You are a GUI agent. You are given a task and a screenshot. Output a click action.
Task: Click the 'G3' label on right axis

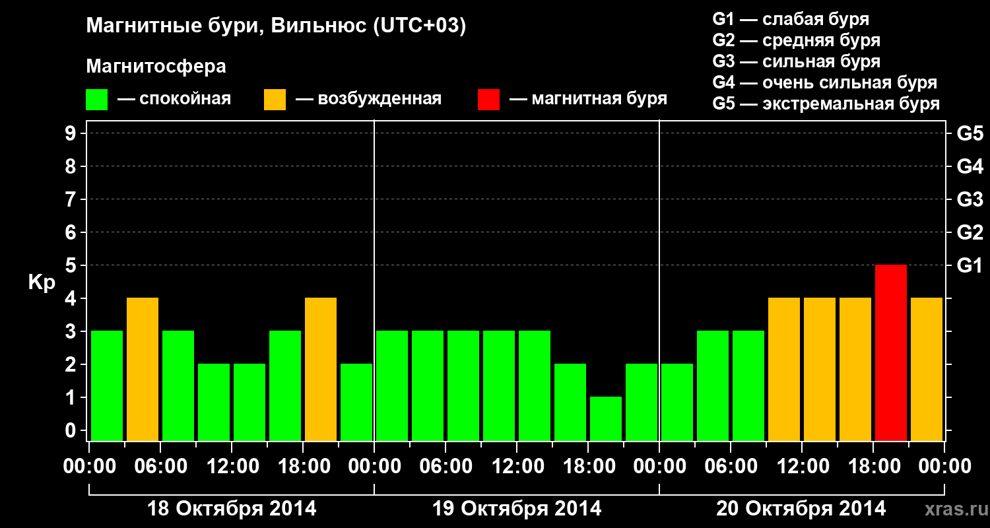click(970, 199)
